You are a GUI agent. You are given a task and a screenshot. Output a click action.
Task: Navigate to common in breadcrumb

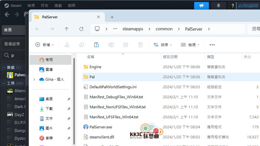point(164,29)
